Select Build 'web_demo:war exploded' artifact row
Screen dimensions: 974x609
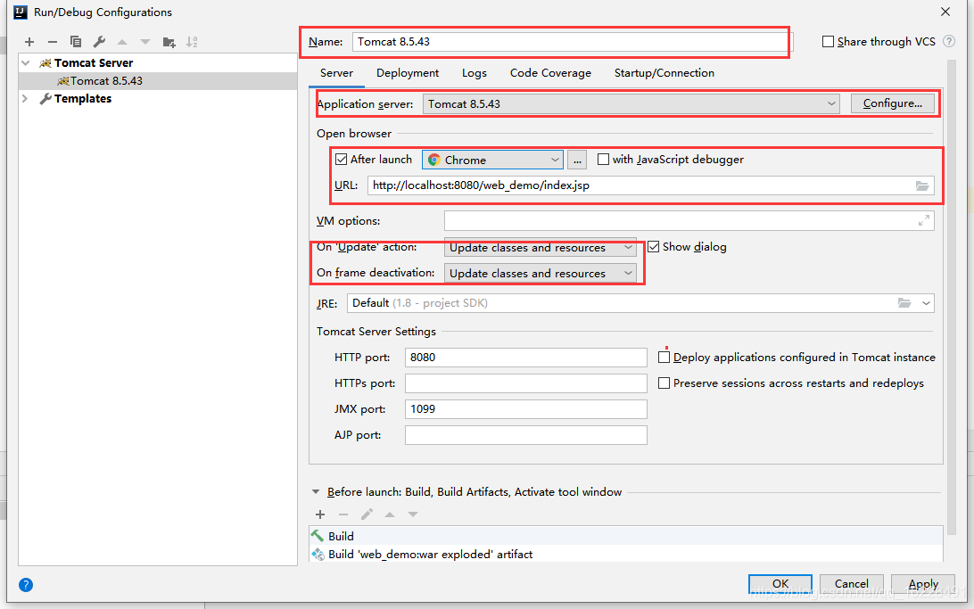[625, 554]
